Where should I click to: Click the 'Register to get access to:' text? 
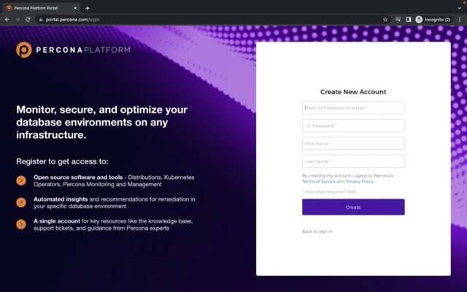point(62,161)
